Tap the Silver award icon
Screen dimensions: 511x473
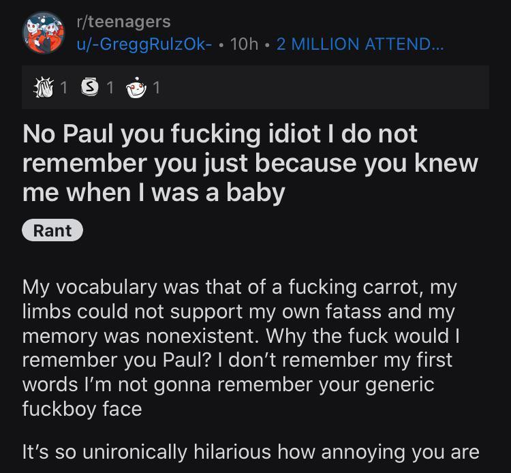89,87
